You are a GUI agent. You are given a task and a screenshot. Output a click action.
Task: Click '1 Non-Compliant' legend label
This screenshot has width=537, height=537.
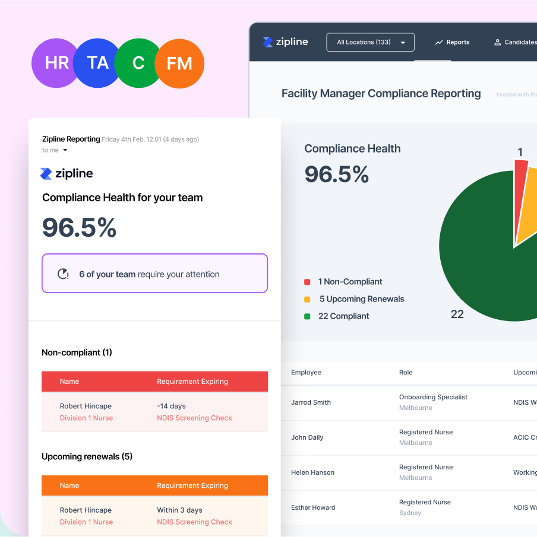coord(350,281)
